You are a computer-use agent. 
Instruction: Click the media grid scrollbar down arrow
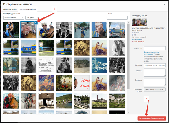click(x=128, y=113)
